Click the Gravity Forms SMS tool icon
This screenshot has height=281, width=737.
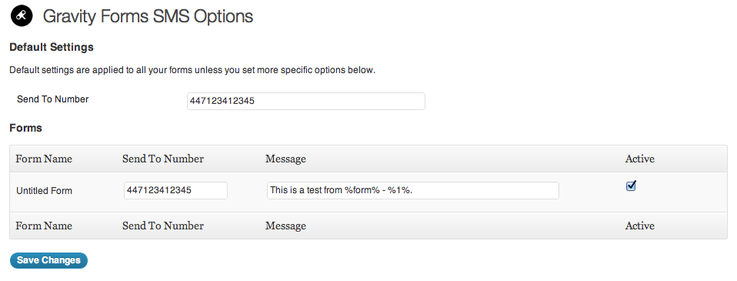[22, 16]
